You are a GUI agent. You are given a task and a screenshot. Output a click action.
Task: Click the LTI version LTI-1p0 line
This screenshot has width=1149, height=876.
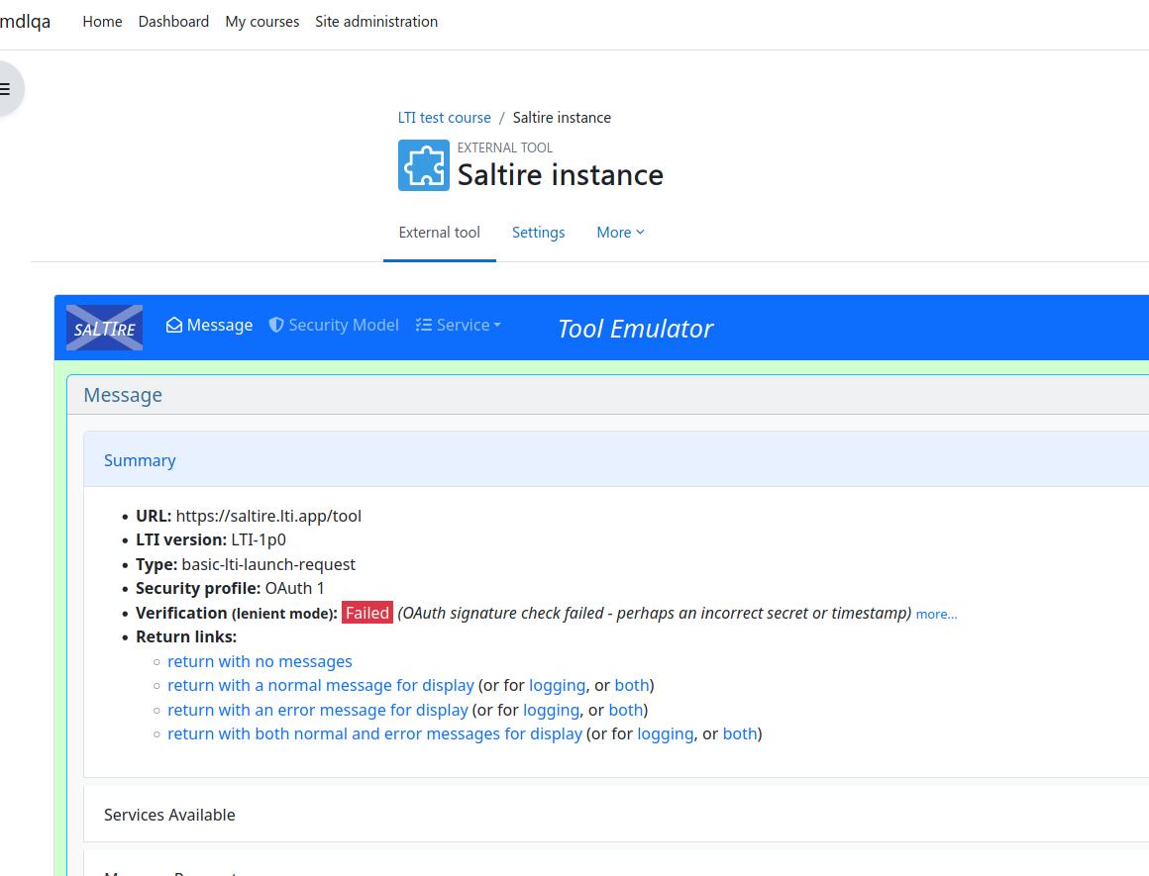(211, 539)
